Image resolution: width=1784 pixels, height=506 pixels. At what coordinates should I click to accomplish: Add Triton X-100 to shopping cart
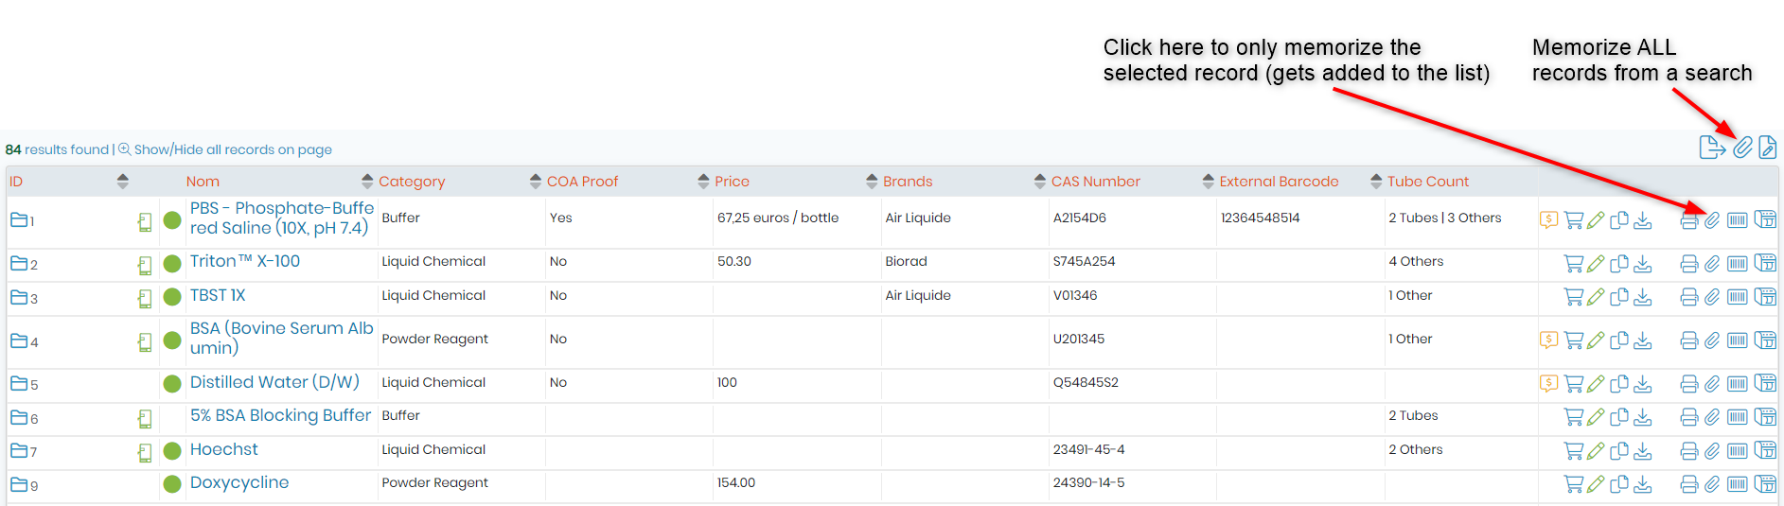1573,264
